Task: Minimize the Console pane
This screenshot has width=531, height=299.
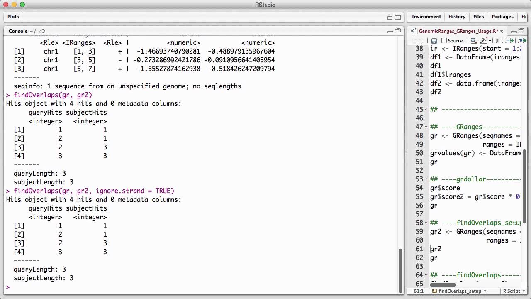Action: pos(390,31)
